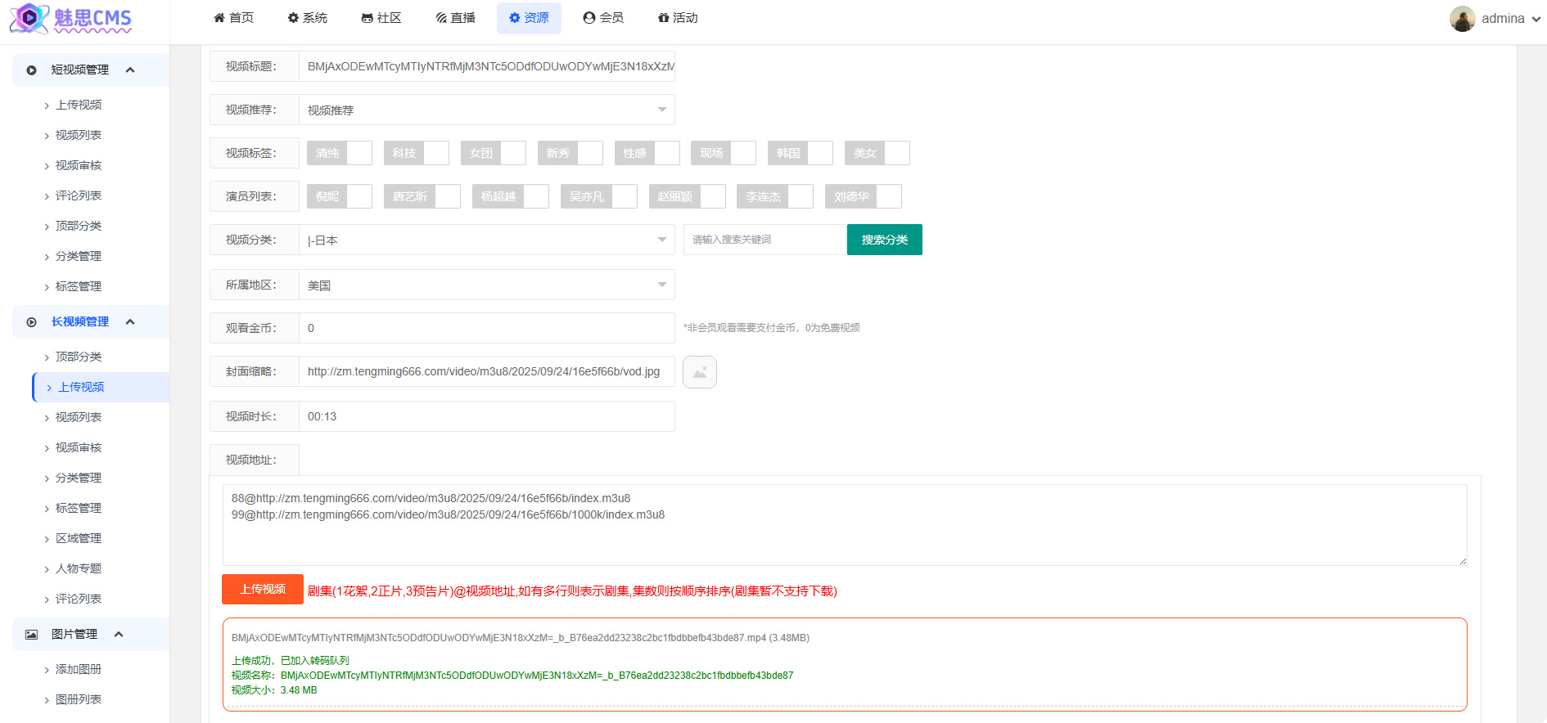Viewport: 1547px width, 723px height.
Task: Toggle the 吴亦凡 actor checkbox
Action: pyautogui.click(x=599, y=196)
